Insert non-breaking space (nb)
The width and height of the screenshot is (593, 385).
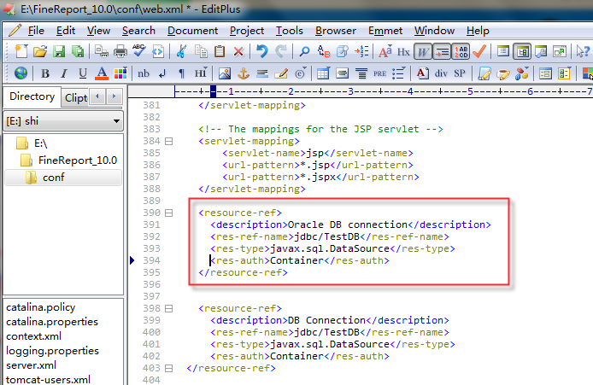click(x=144, y=73)
